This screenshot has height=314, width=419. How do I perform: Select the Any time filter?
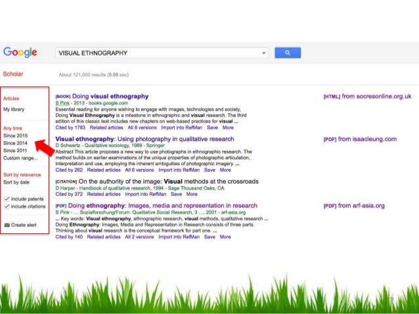coord(13,128)
